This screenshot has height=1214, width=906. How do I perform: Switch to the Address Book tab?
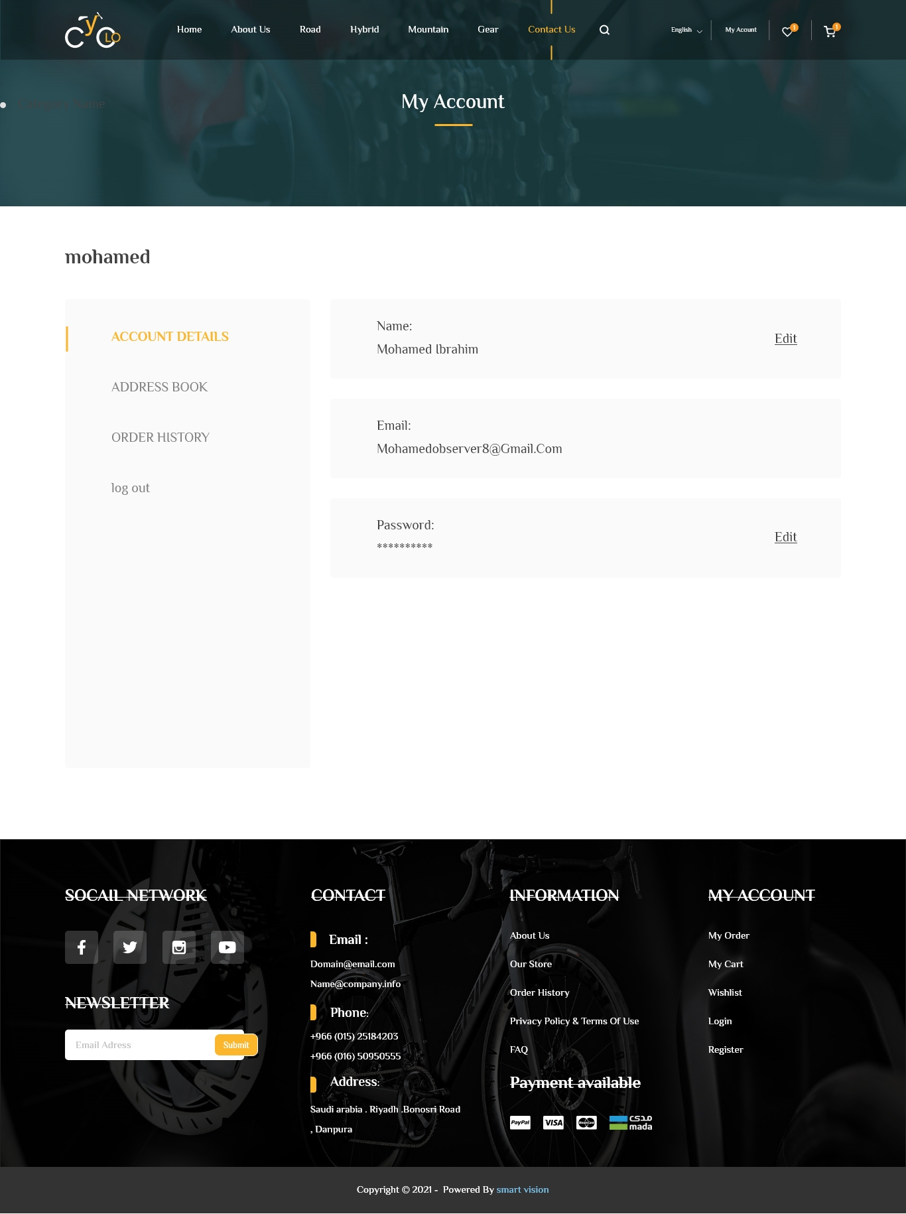[159, 387]
